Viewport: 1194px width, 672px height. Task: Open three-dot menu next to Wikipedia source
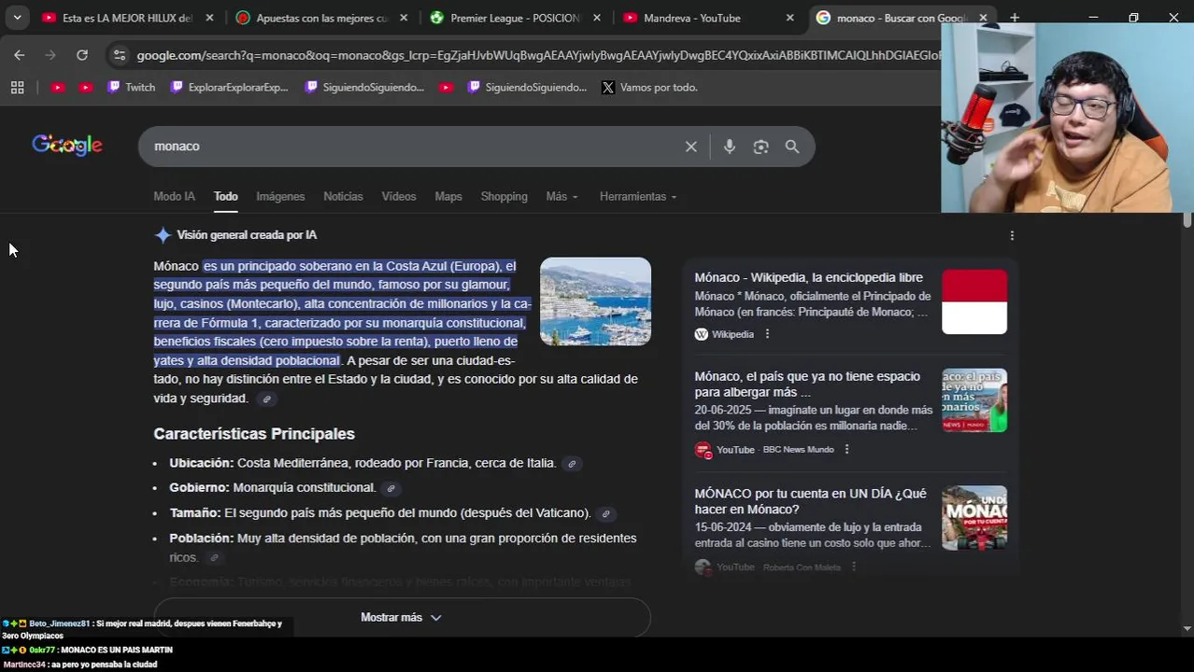click(x=767, y=334)
